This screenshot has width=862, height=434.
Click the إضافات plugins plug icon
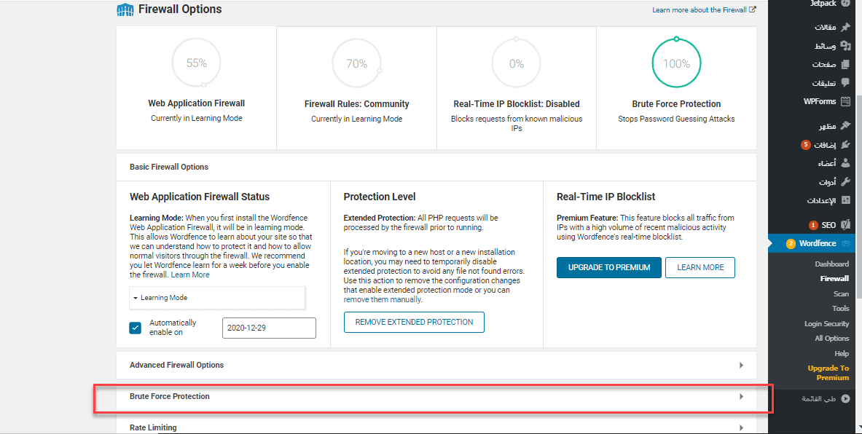845,144
